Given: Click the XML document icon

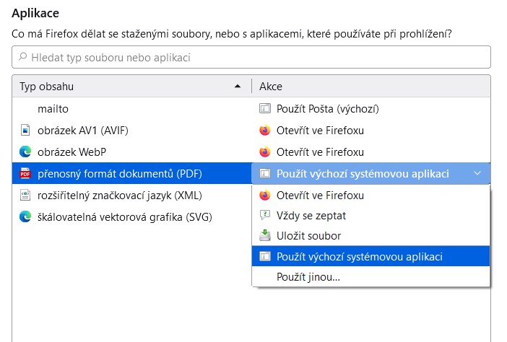Looking at the screenshot, I should click(25, 195).
